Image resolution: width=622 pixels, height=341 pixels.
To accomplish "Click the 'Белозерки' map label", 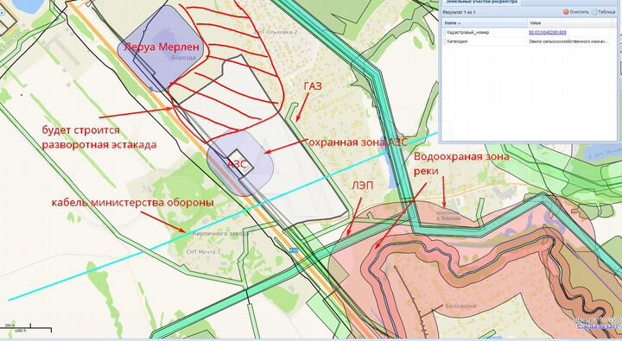I will [x=461, y=306].
